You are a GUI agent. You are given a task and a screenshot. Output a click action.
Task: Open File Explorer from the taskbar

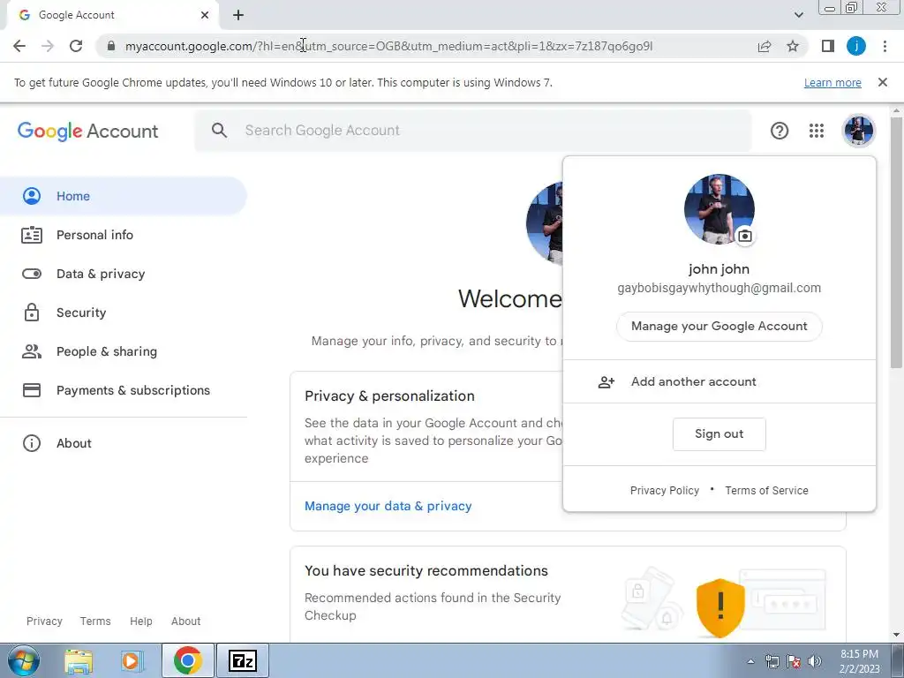(x=79, y=660)
